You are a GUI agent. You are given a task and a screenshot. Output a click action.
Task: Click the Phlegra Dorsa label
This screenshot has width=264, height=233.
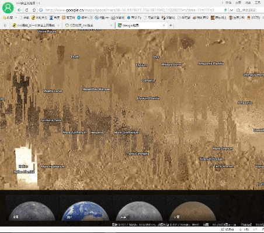click(172, 64)
